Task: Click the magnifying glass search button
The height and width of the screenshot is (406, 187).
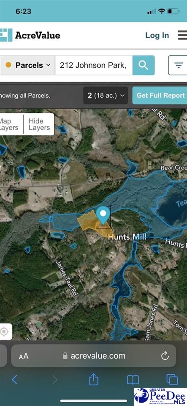Action: (144, 65)
